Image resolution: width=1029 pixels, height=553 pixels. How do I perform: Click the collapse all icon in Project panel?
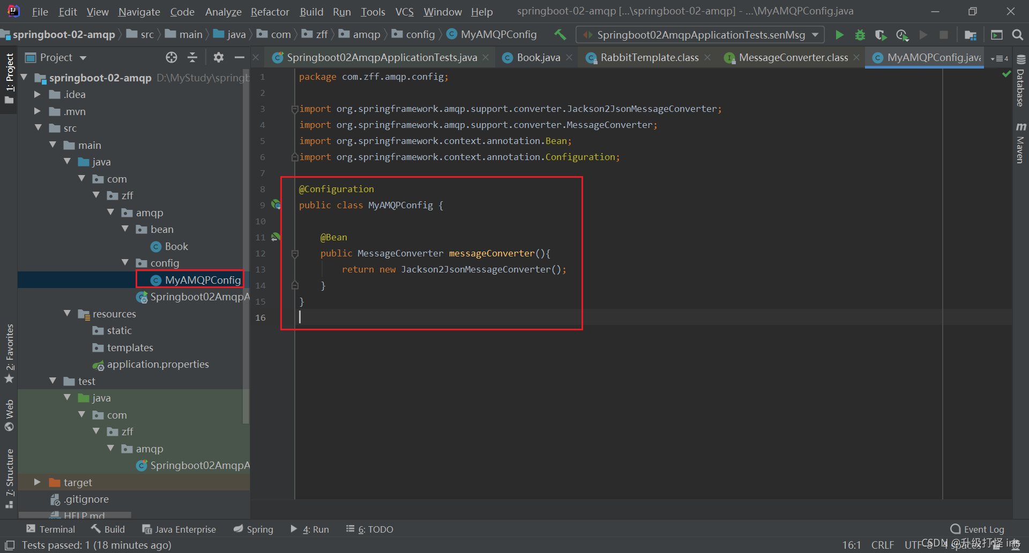[x=192, y=57]
